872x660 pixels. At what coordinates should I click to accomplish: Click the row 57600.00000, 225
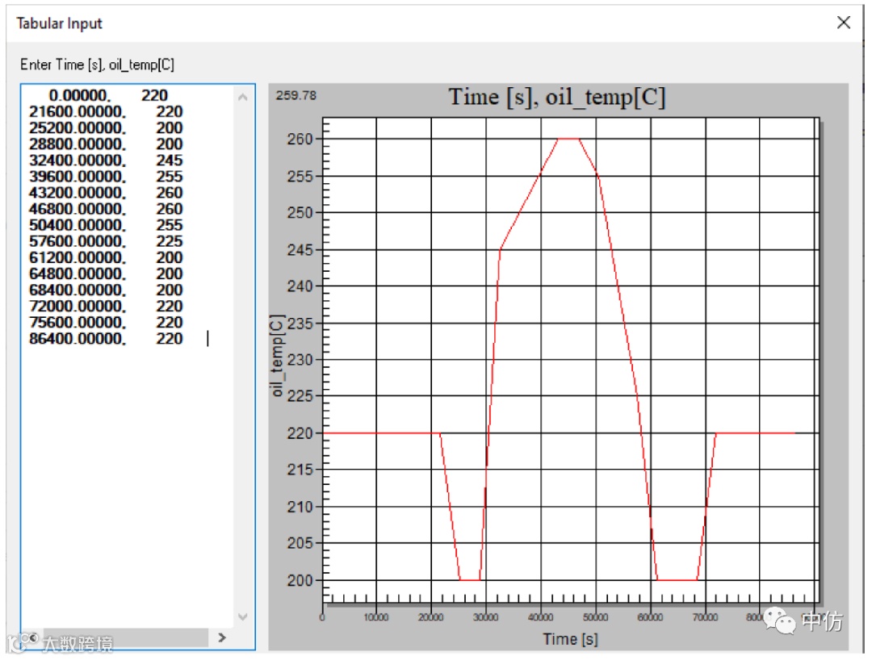[106, 241]
